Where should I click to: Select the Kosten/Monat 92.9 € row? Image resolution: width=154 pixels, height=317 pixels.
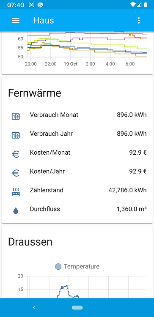point(77,153)
